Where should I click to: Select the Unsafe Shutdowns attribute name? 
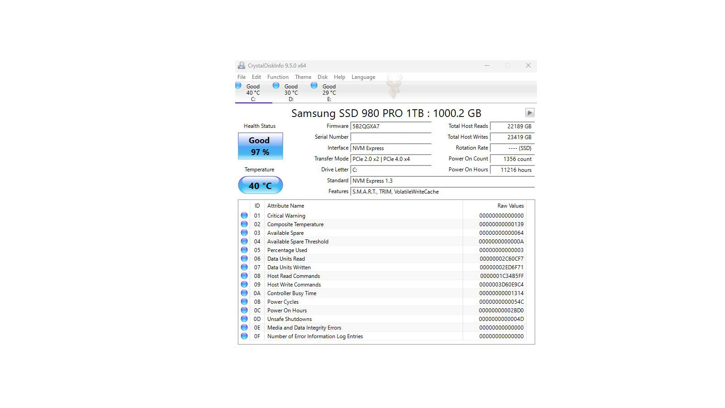tap(290, 319)
